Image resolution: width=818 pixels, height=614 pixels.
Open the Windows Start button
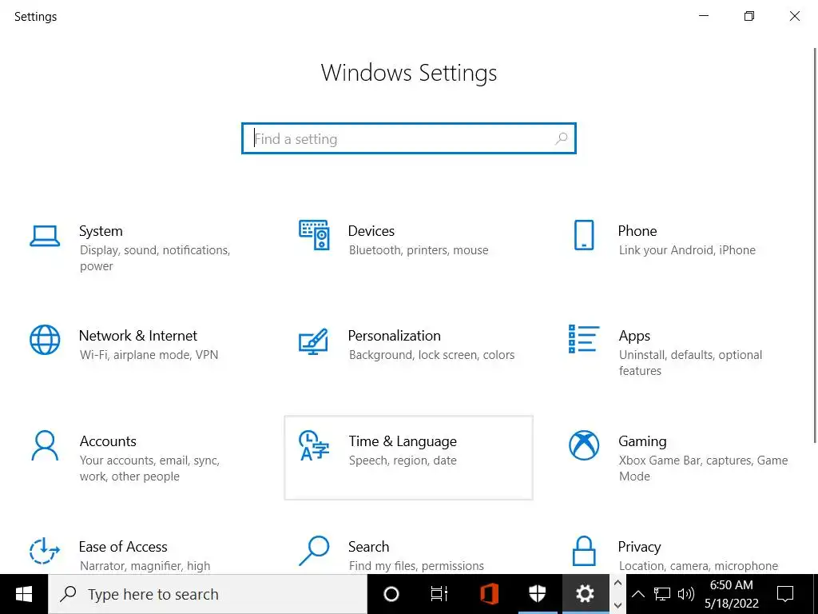(24, 594)
